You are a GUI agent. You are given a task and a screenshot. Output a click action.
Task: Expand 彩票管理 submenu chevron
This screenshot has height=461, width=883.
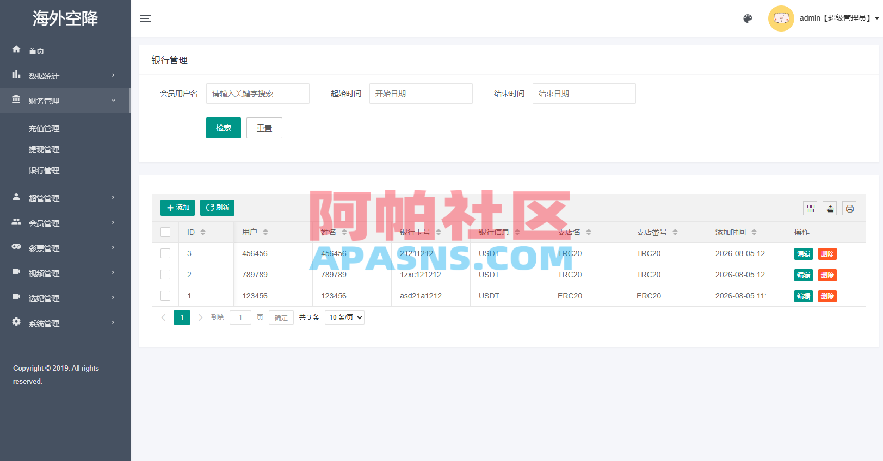point(113,247)
